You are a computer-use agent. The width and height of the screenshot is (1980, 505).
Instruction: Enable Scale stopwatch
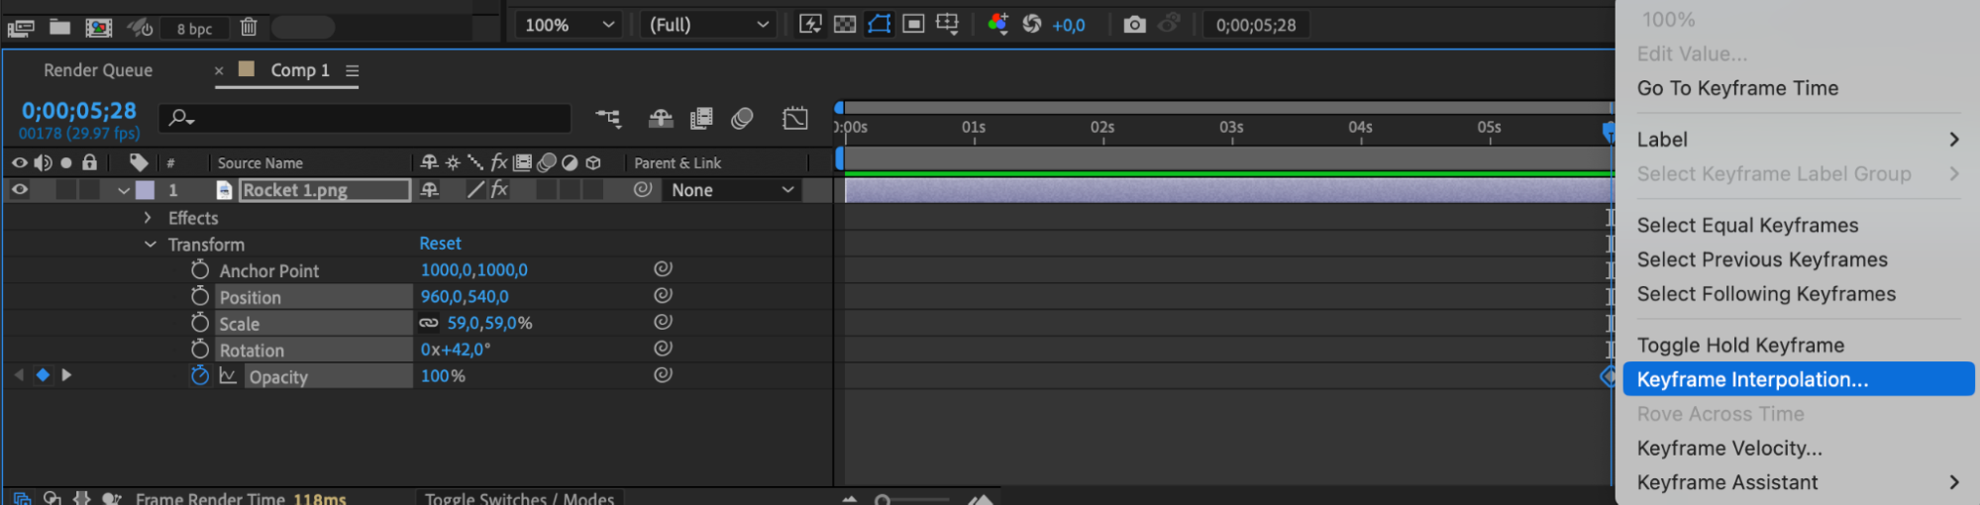point(200,323)
